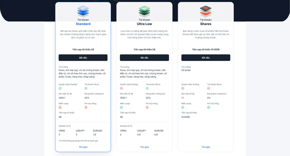Click Ultra Low's VÀNG spread label
290x156 pixels.
tap(123, 131)
